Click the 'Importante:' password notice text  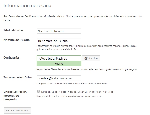click(x=87, y=69)
